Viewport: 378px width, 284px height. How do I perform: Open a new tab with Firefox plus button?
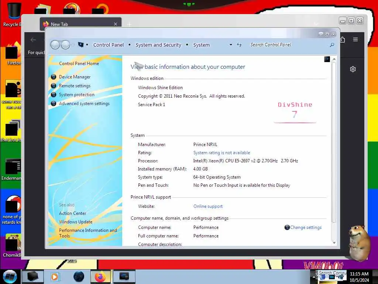click(129, 24)
